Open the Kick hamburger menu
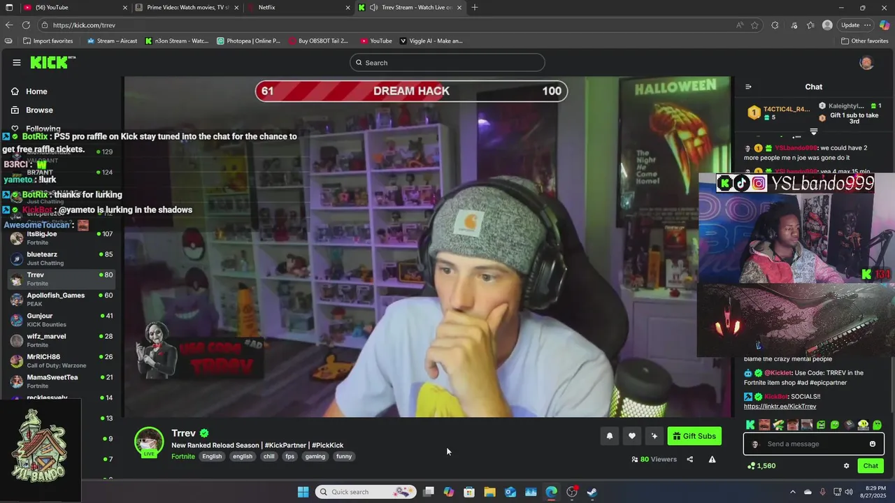Image resolution: width=895 pixels, height=503 pixels. (x=17, y=62)
